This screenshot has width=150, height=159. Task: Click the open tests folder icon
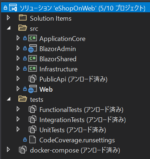point(23,99)
